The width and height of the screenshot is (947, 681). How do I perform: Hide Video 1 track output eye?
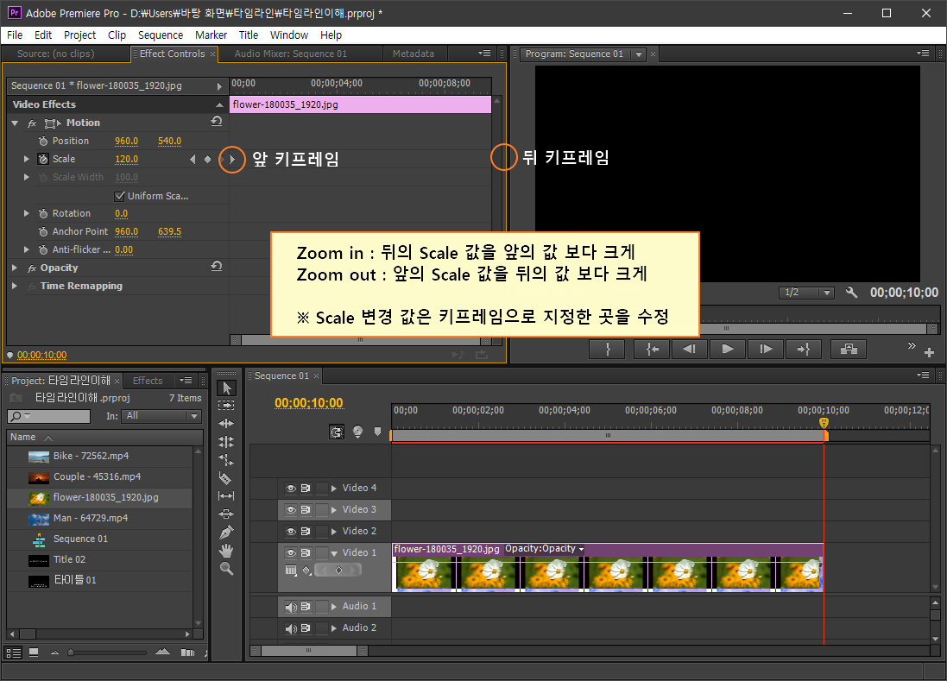[x=291, y=552]
